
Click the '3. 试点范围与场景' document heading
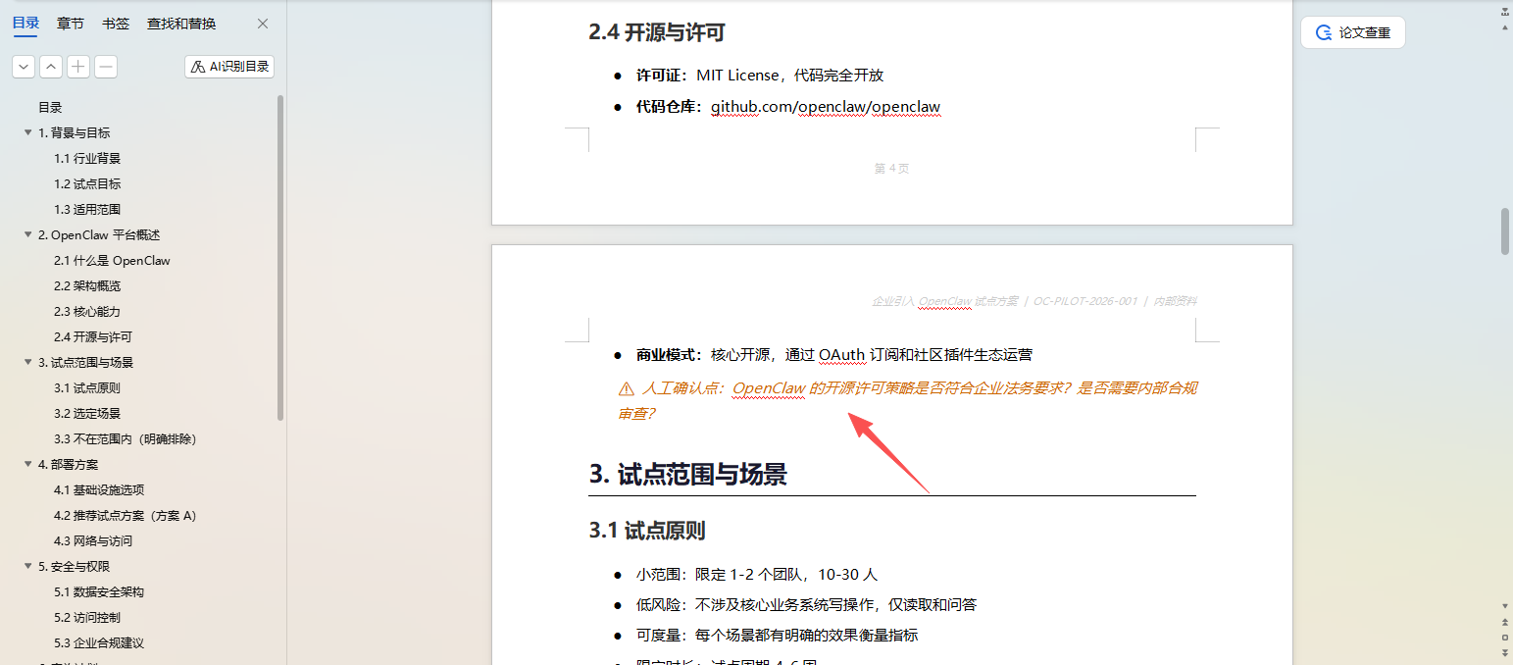687,475
